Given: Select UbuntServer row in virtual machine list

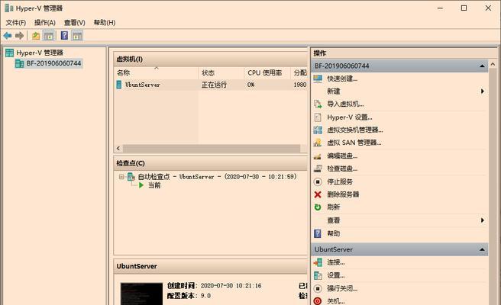Looking at the screenshot, I should [211, 85].
